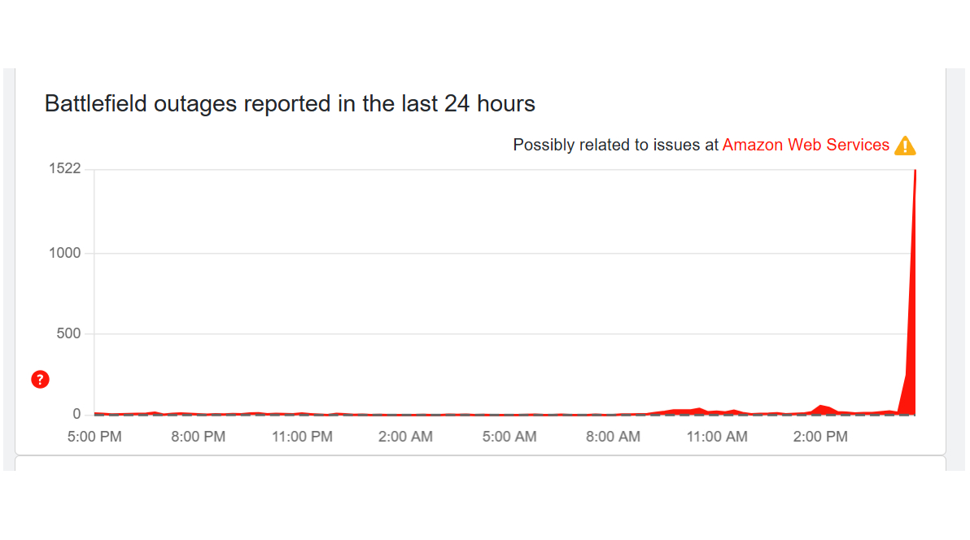The width and height of the screenshot is (970, 540).
Task: Click the 5:00 AM time label
Action: click(509, 437)
